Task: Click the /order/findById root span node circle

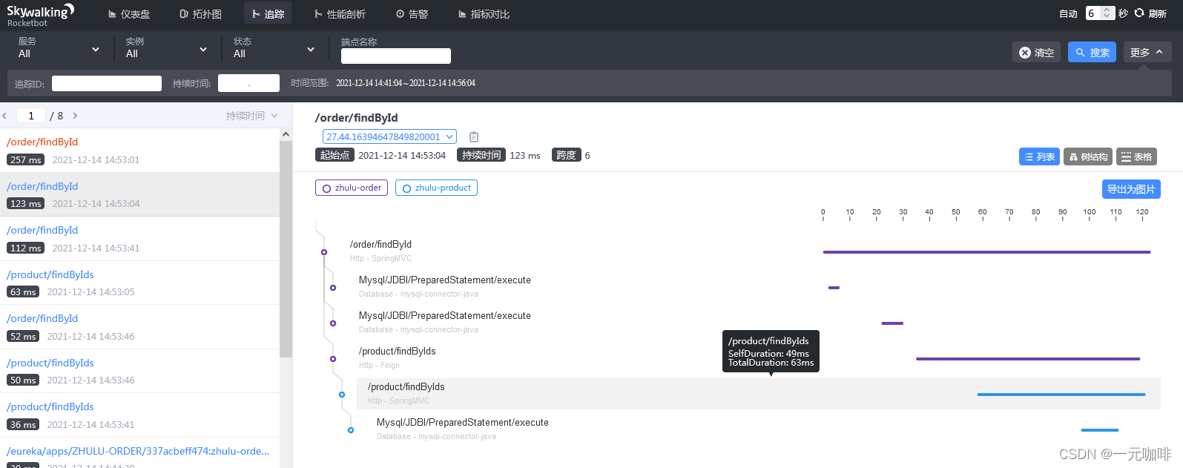Action: [x=324, y=252]
